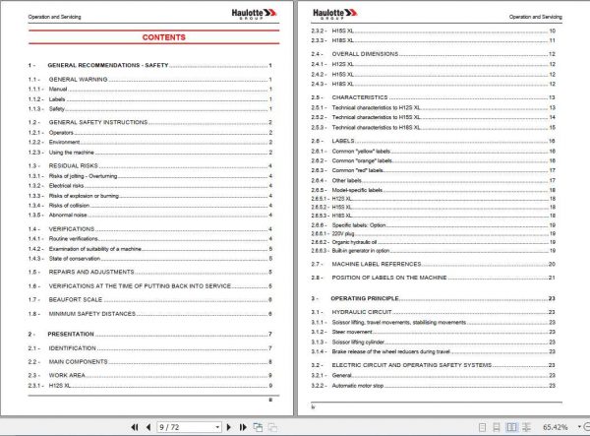Click the 'MINIMUM SAFETY DISTANCES' entry

(x=92, y=314)
